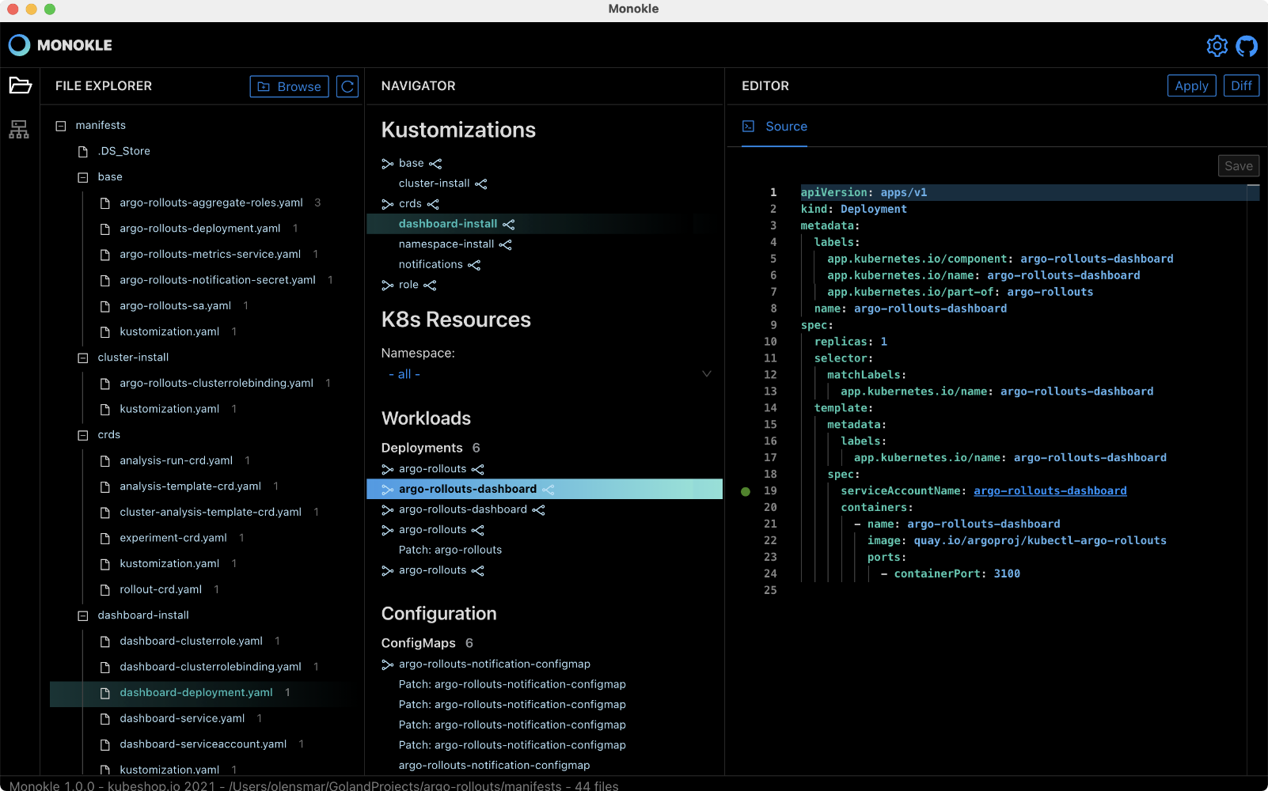Click outgoing refs icon beside crds kustomization
Screen dimensions: 1268x791
(433, 204)
